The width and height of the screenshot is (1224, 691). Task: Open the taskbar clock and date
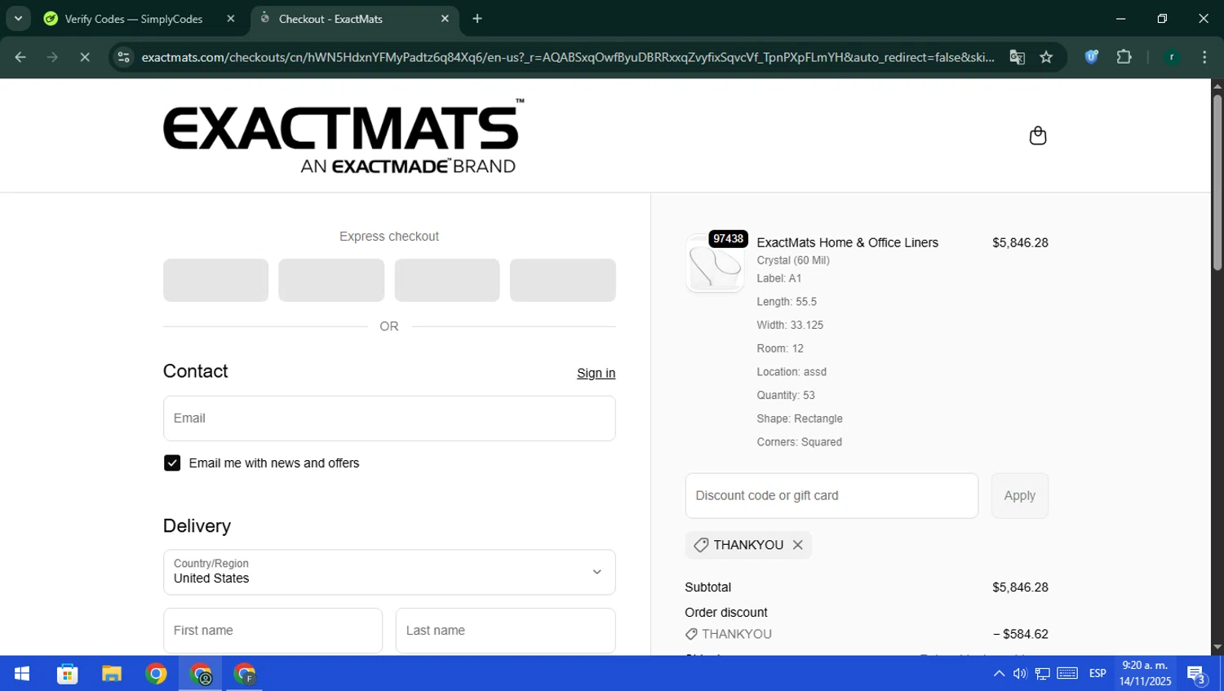1145,674
